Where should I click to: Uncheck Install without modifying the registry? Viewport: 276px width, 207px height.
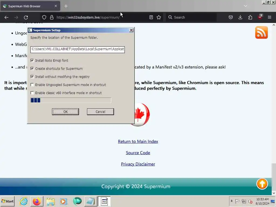[32, 77]
